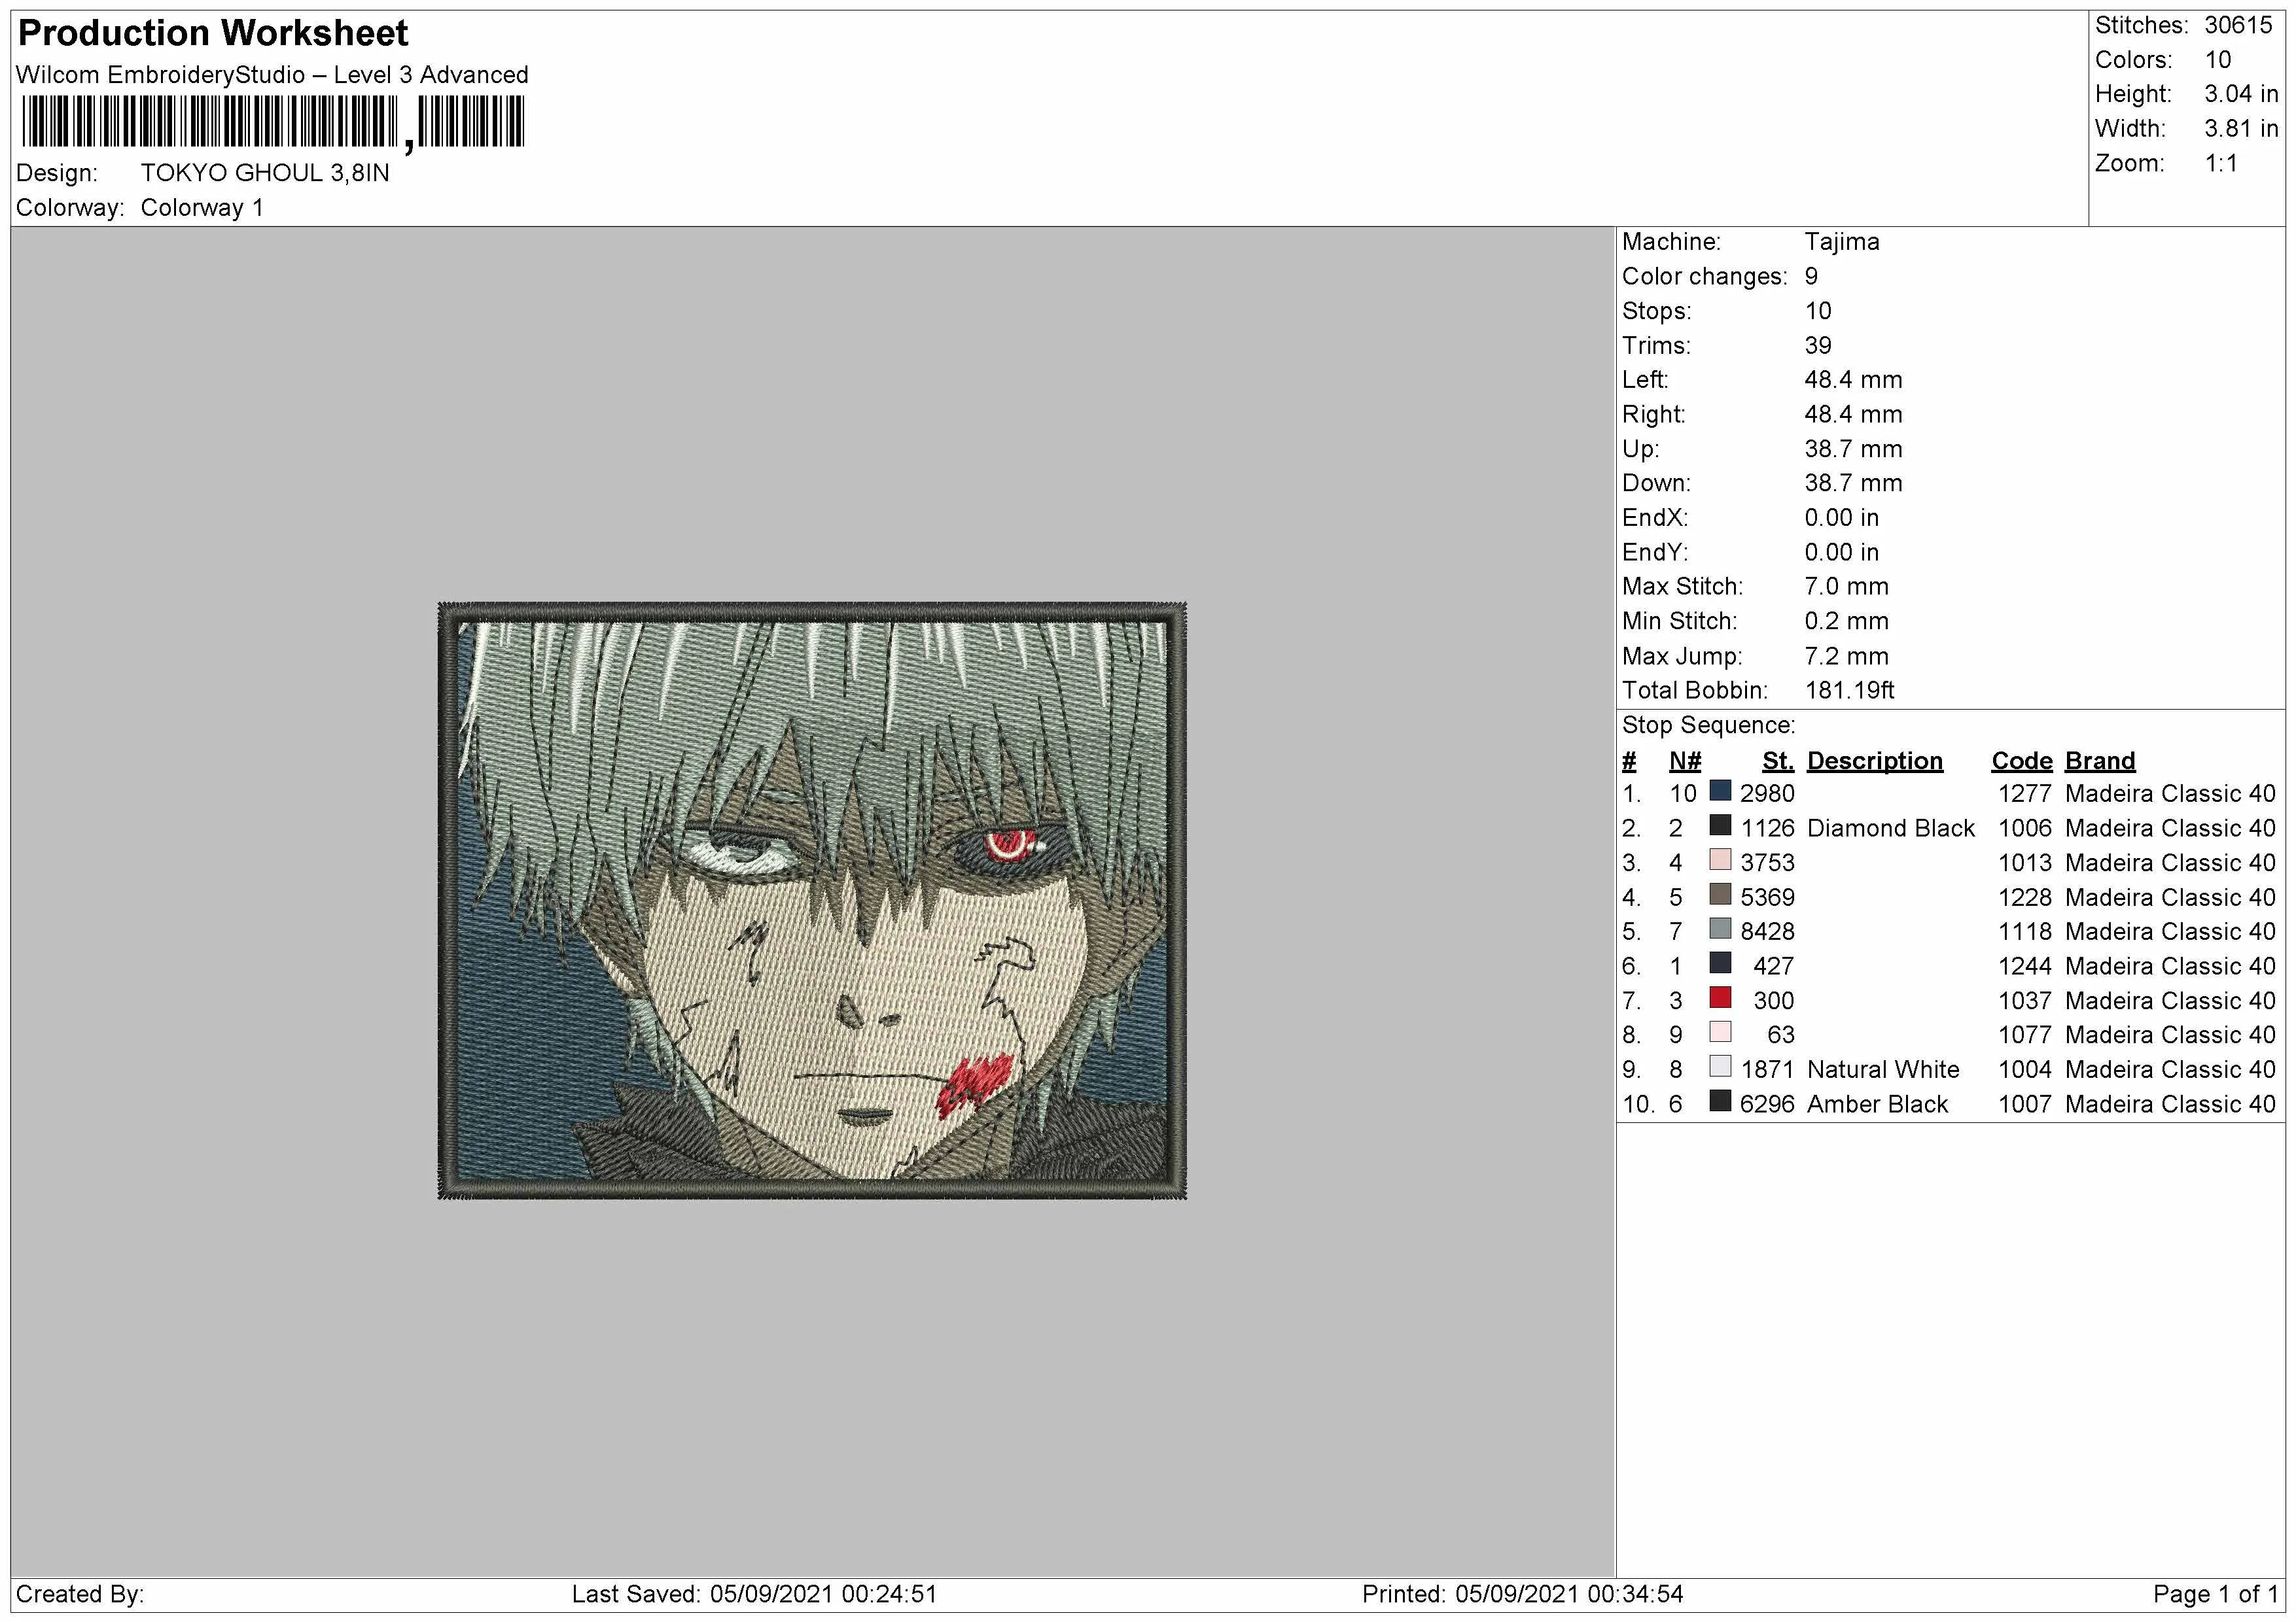
Task: Select the pink swatch for code 1013
Action: click(x=1720, y=861)
